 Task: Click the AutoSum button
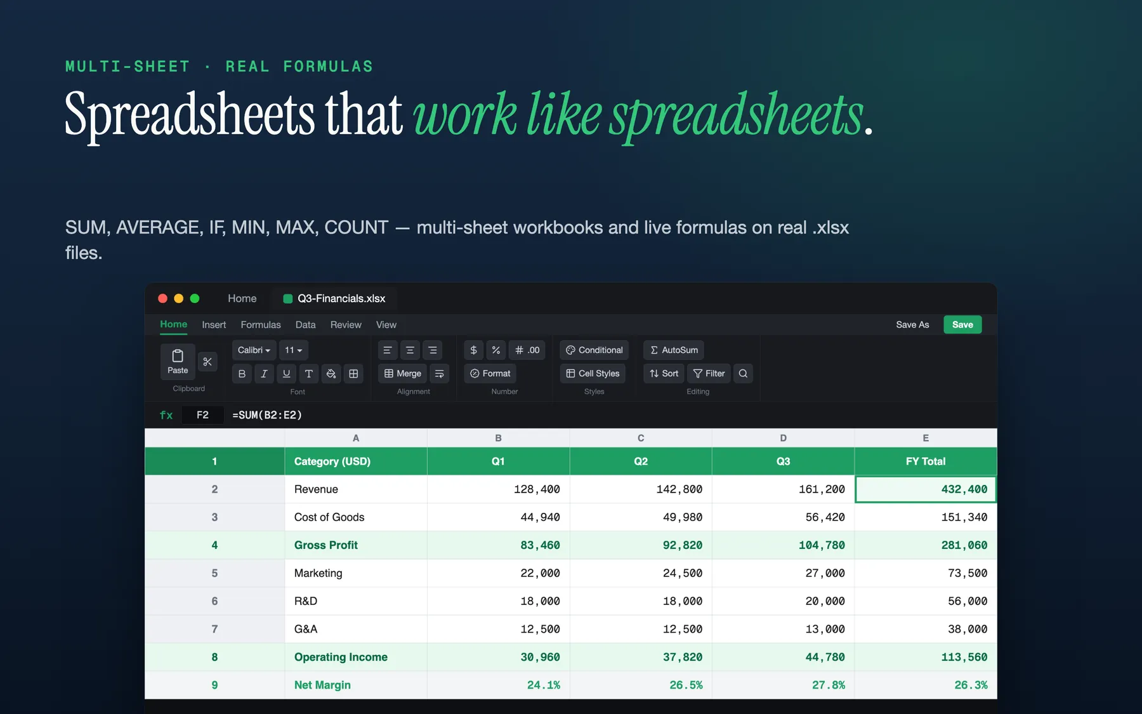pyautogui.click(x=674, y=350)
